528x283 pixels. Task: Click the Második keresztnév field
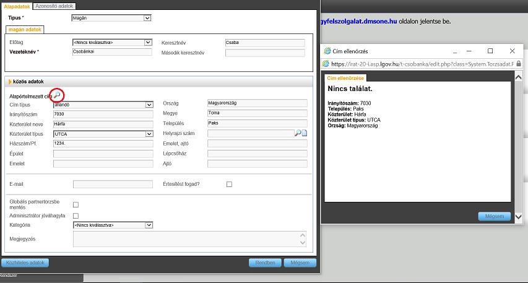point(265,53)
